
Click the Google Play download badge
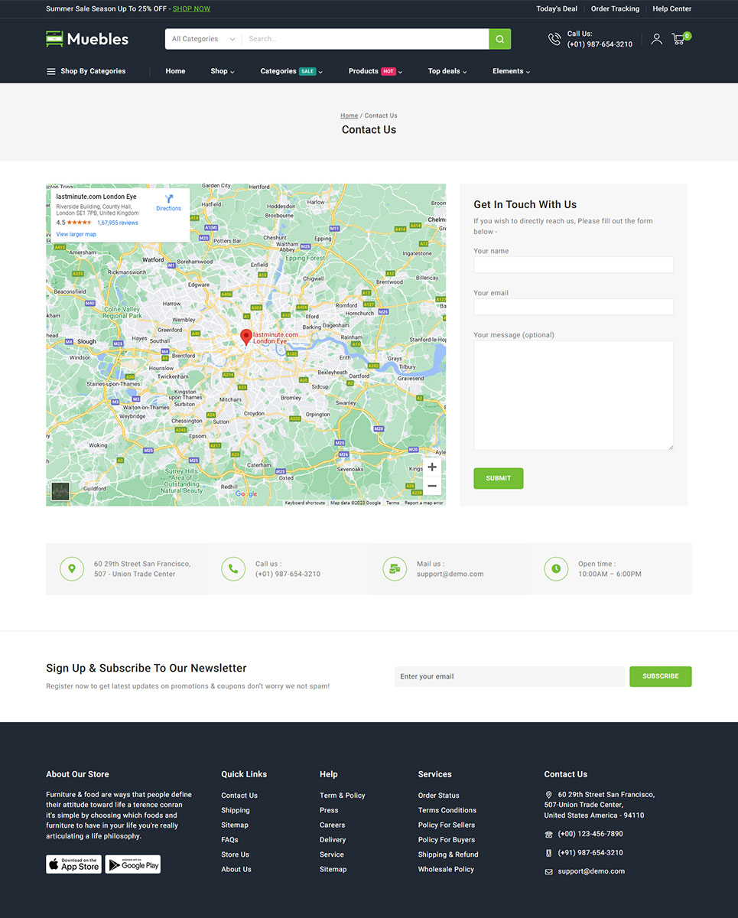tap(133, 864)
